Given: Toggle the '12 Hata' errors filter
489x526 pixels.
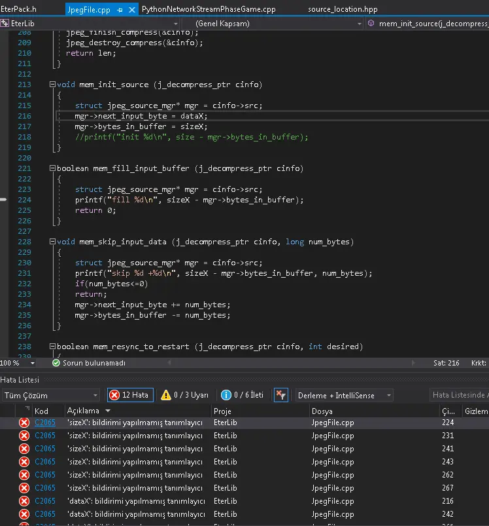Looking at the screenshot, I should coord(130,395).
